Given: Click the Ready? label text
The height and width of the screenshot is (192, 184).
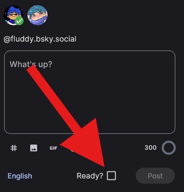Looking at the screenshot, I should point(90,176).
